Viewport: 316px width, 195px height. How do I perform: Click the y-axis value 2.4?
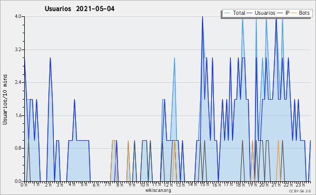tap(18, 82)
